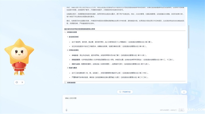Click the icon inside the 开启新对话 button
Viewport: 205px width, 114px height.
tap(120, 92)
